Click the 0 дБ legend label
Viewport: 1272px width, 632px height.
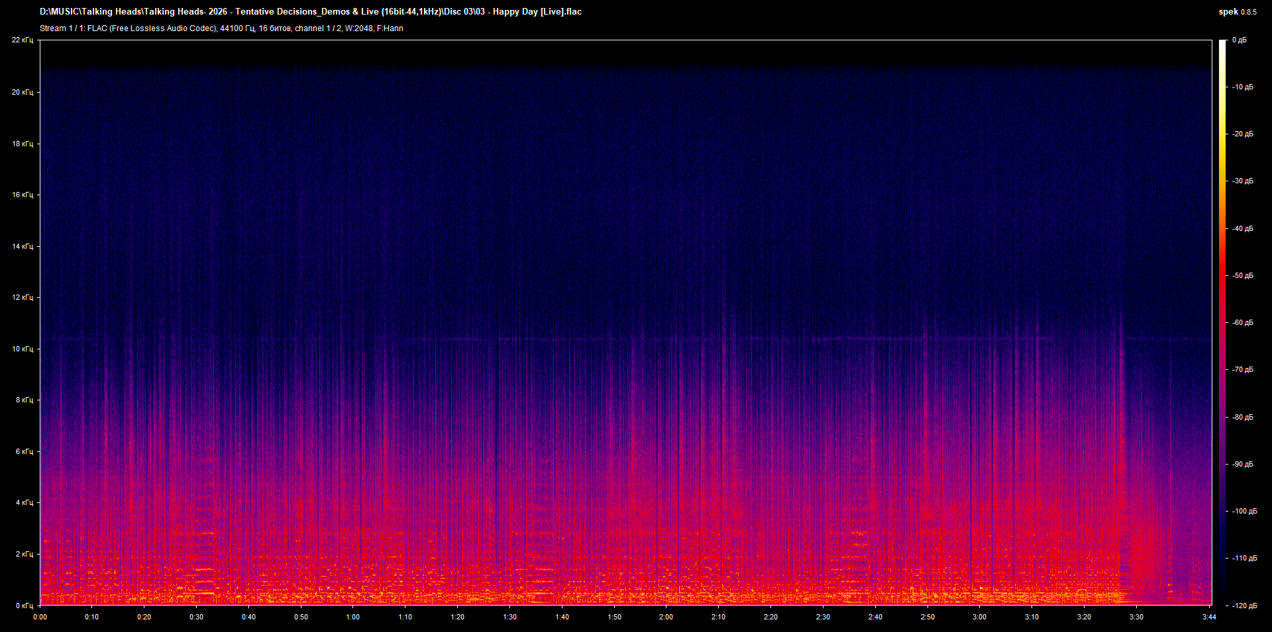(1240, 40)
